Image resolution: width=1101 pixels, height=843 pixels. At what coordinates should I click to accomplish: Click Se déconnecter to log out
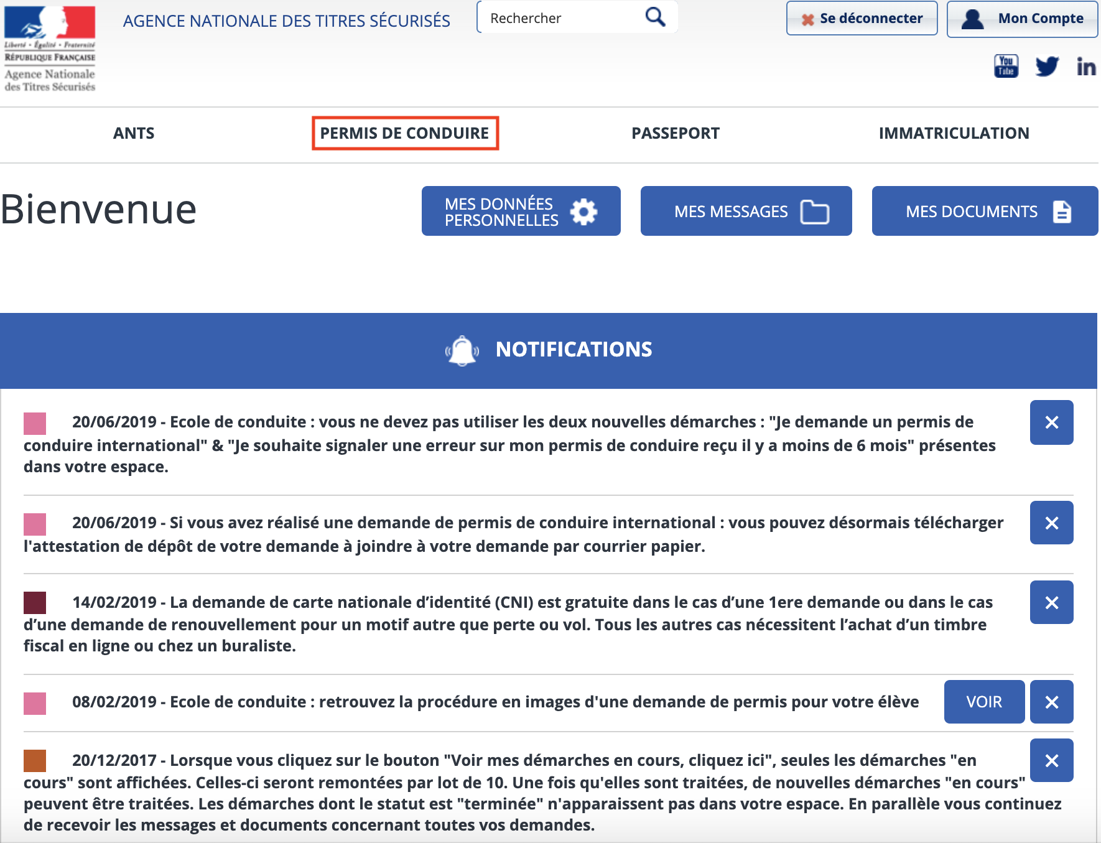tap(862, 18)
